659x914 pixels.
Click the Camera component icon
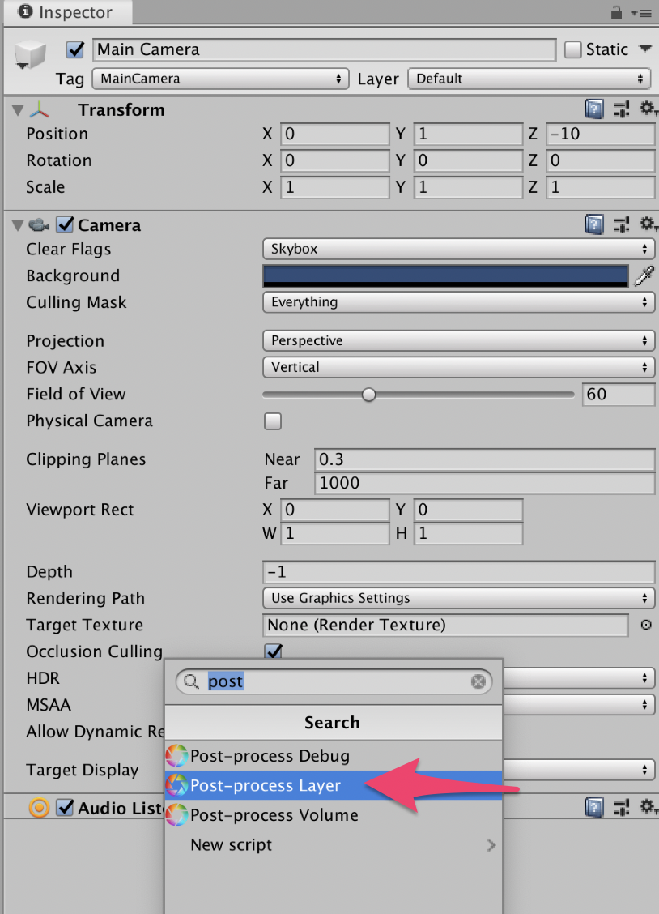pyautogui.click(x=38, y=224)
